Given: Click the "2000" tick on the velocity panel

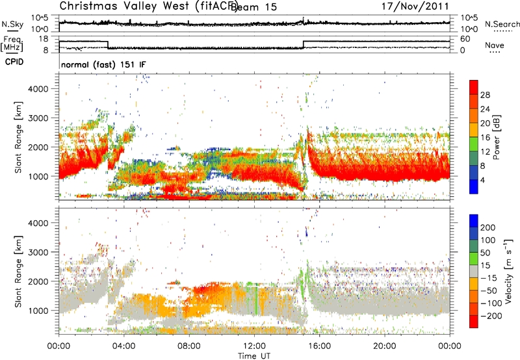Looking at the screenshot, I should point(38,281).
